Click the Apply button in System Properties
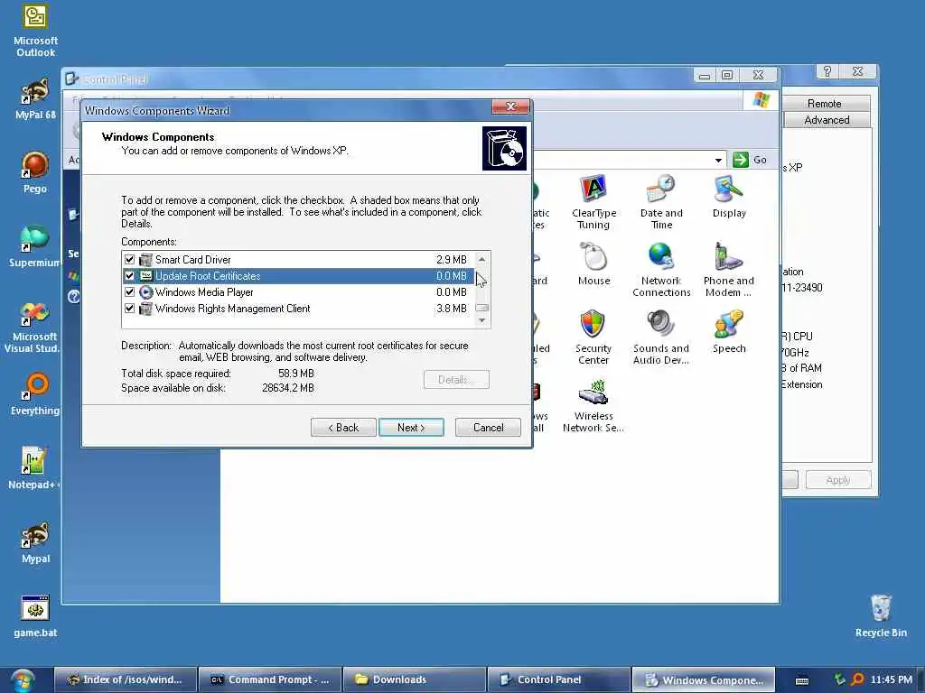The image size is (925, 693). point(838,480)
